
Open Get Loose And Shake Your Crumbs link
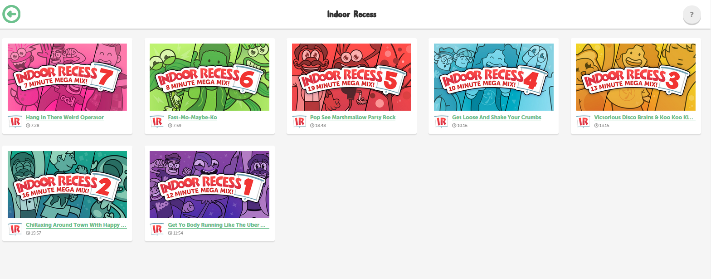(497, 117)
